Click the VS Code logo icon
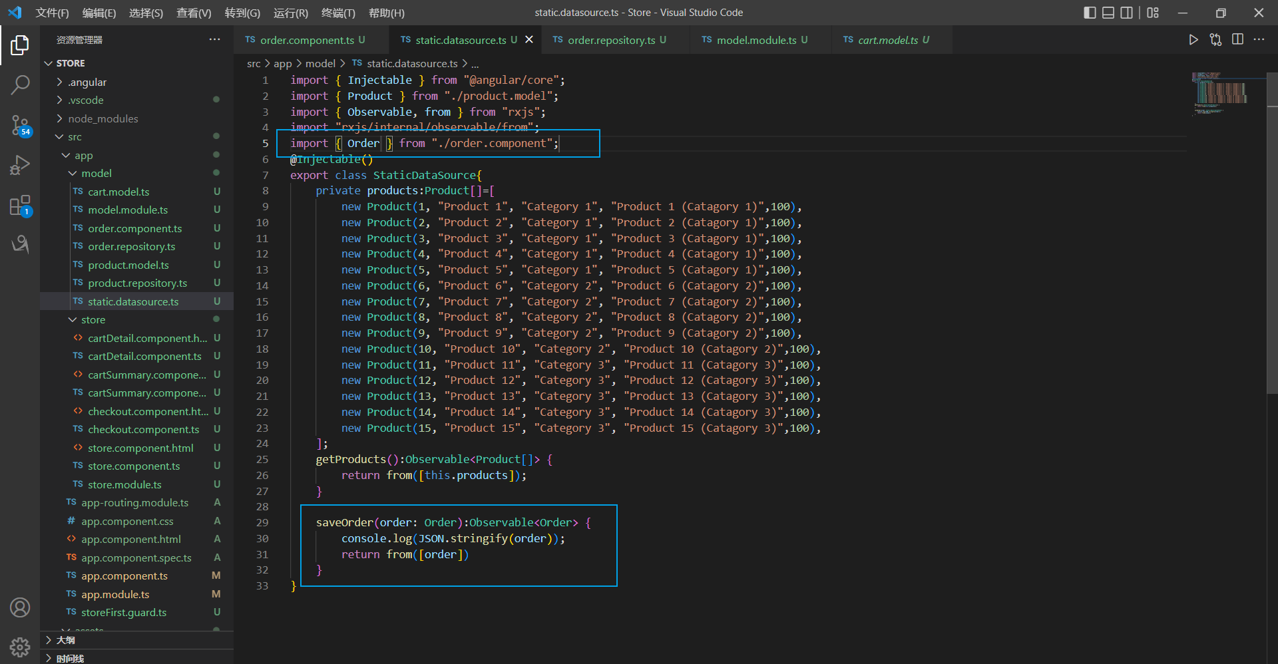This screenshot has width=1278, height=664. tap(15, 13)
